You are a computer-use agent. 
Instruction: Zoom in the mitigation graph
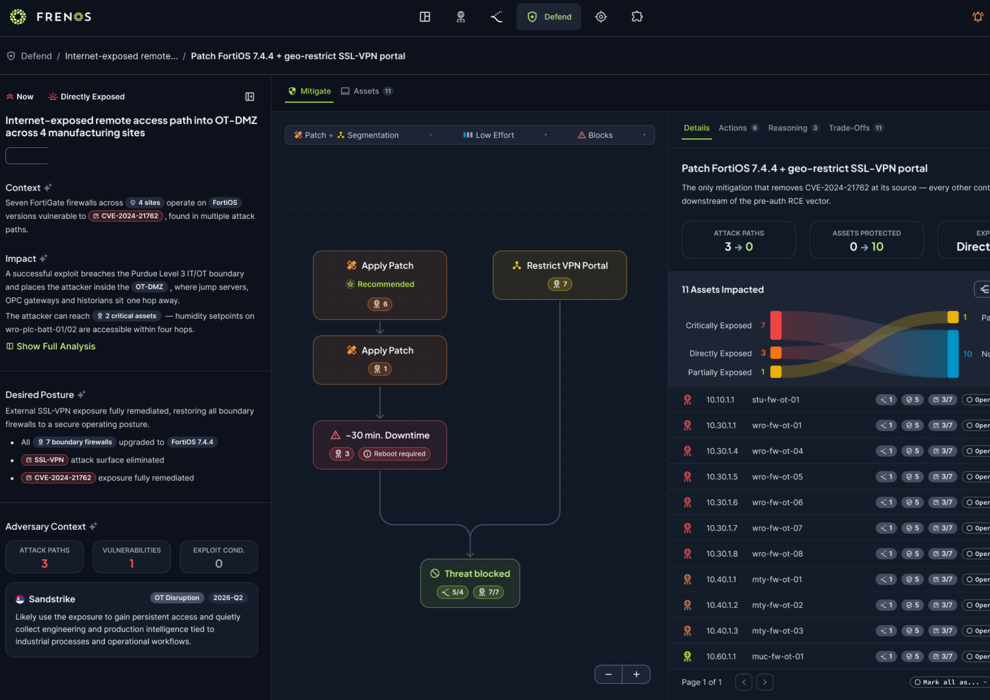[x=637, y=674]
